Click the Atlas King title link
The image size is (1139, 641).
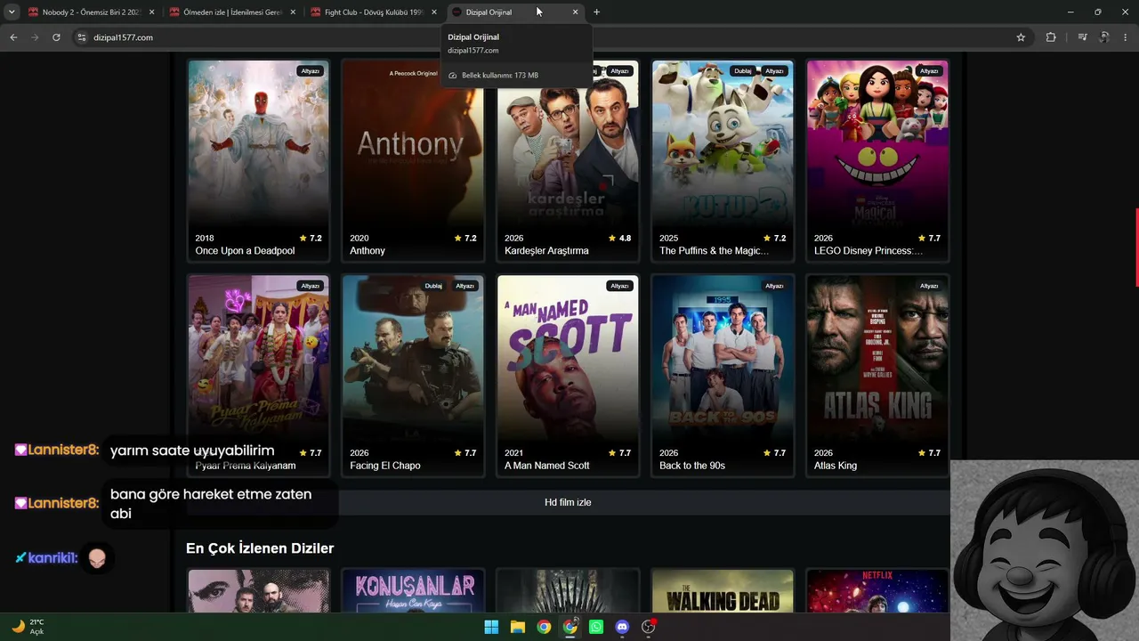pyautogui.click(x=836, y=466)
